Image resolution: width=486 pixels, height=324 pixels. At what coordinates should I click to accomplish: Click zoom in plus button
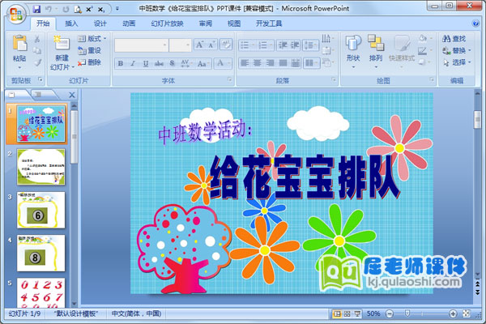tap(453, 313)
